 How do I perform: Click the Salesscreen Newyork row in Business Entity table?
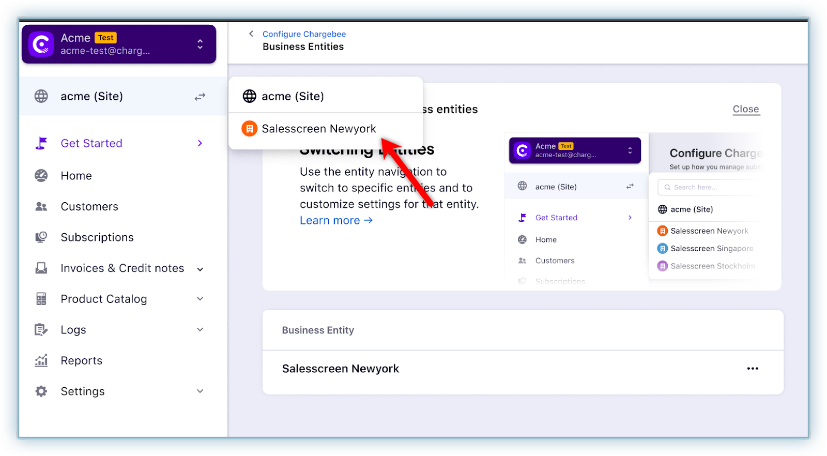pyautogui.click(x=523, y=369)
